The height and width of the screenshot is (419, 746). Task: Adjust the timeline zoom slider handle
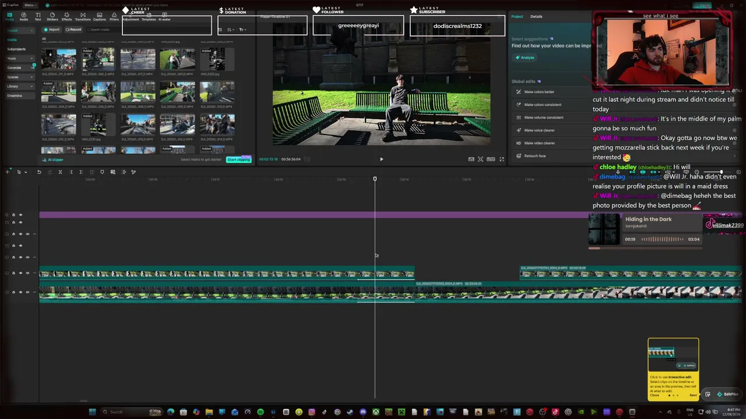click(x=721, y=173)
